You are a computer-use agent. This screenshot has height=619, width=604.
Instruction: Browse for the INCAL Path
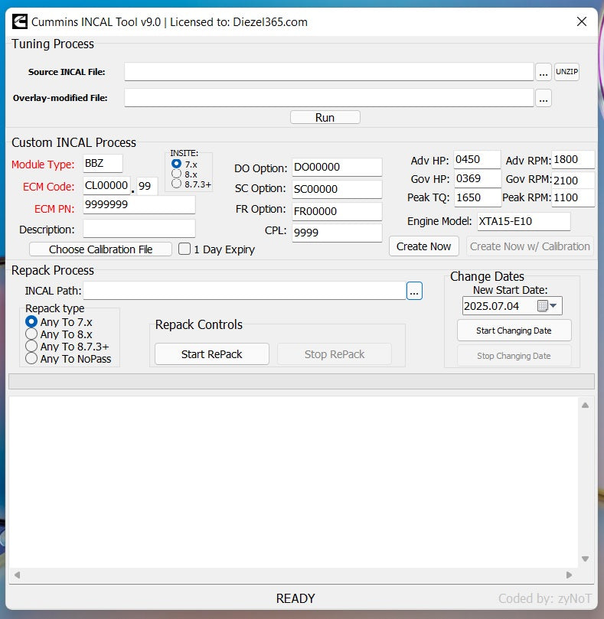[x=414, y=291]
